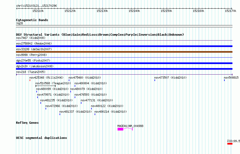Click the blue marker under nsv476593

(x=75, y=97)
